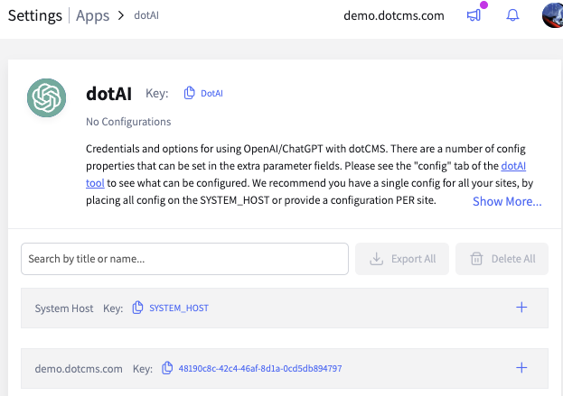Click the No Configurations status text

click(128, 122)
